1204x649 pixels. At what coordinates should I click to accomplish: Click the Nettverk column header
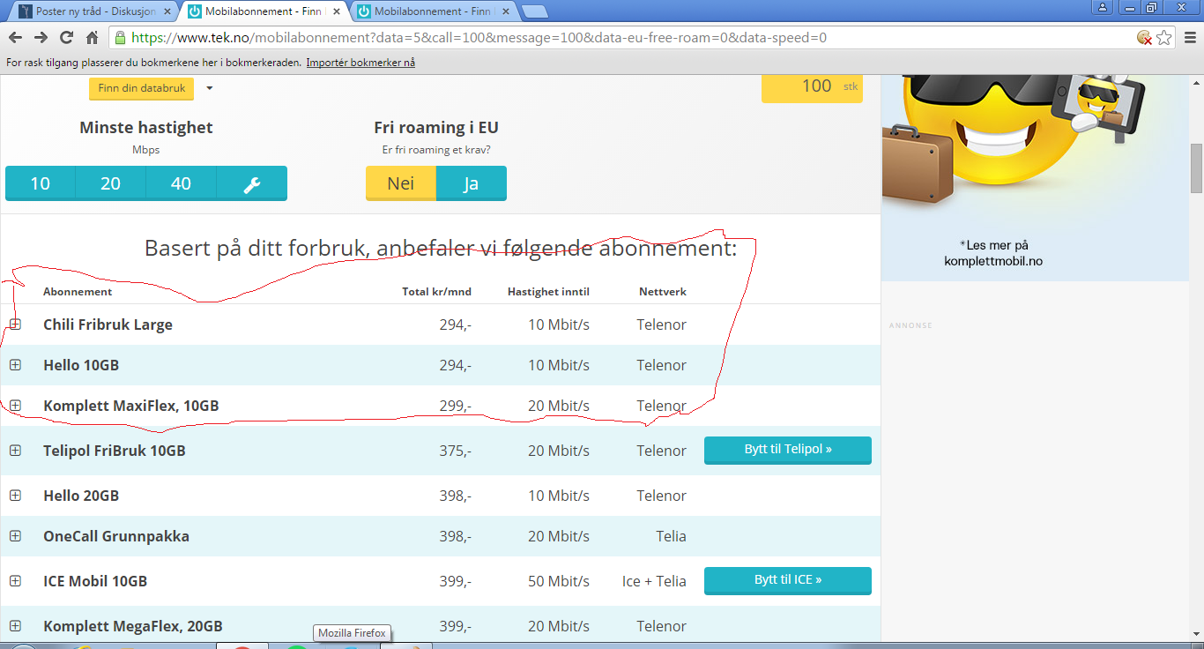pyautogui.click(x=663, y=292)
